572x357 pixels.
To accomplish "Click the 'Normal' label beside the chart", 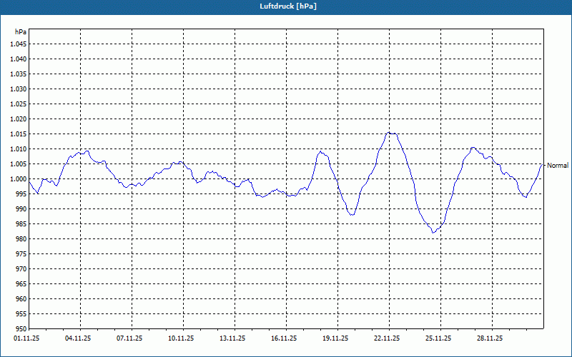I will click(558, 166).
